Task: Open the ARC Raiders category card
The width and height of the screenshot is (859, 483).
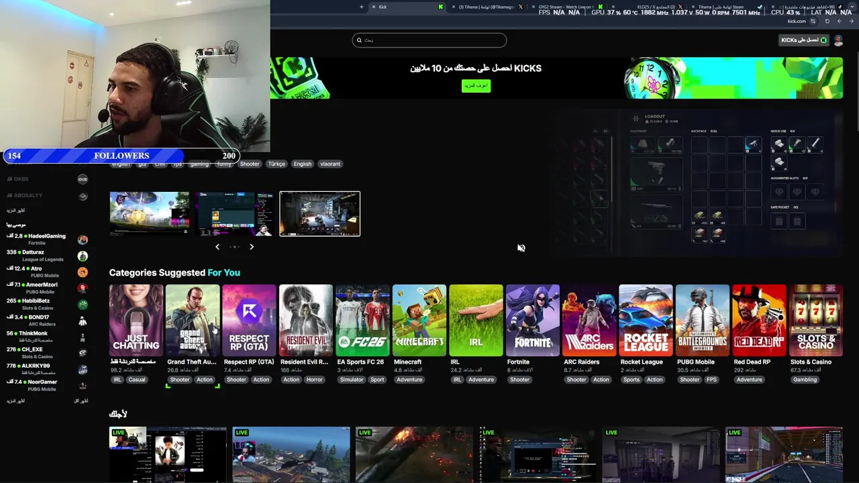Action: coord(589,321)
